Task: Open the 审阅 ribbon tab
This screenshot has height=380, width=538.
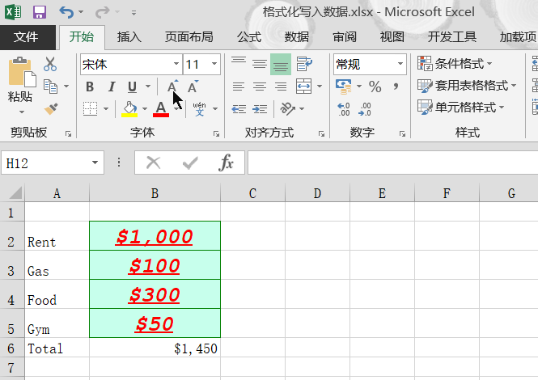Action: (345, 37)
